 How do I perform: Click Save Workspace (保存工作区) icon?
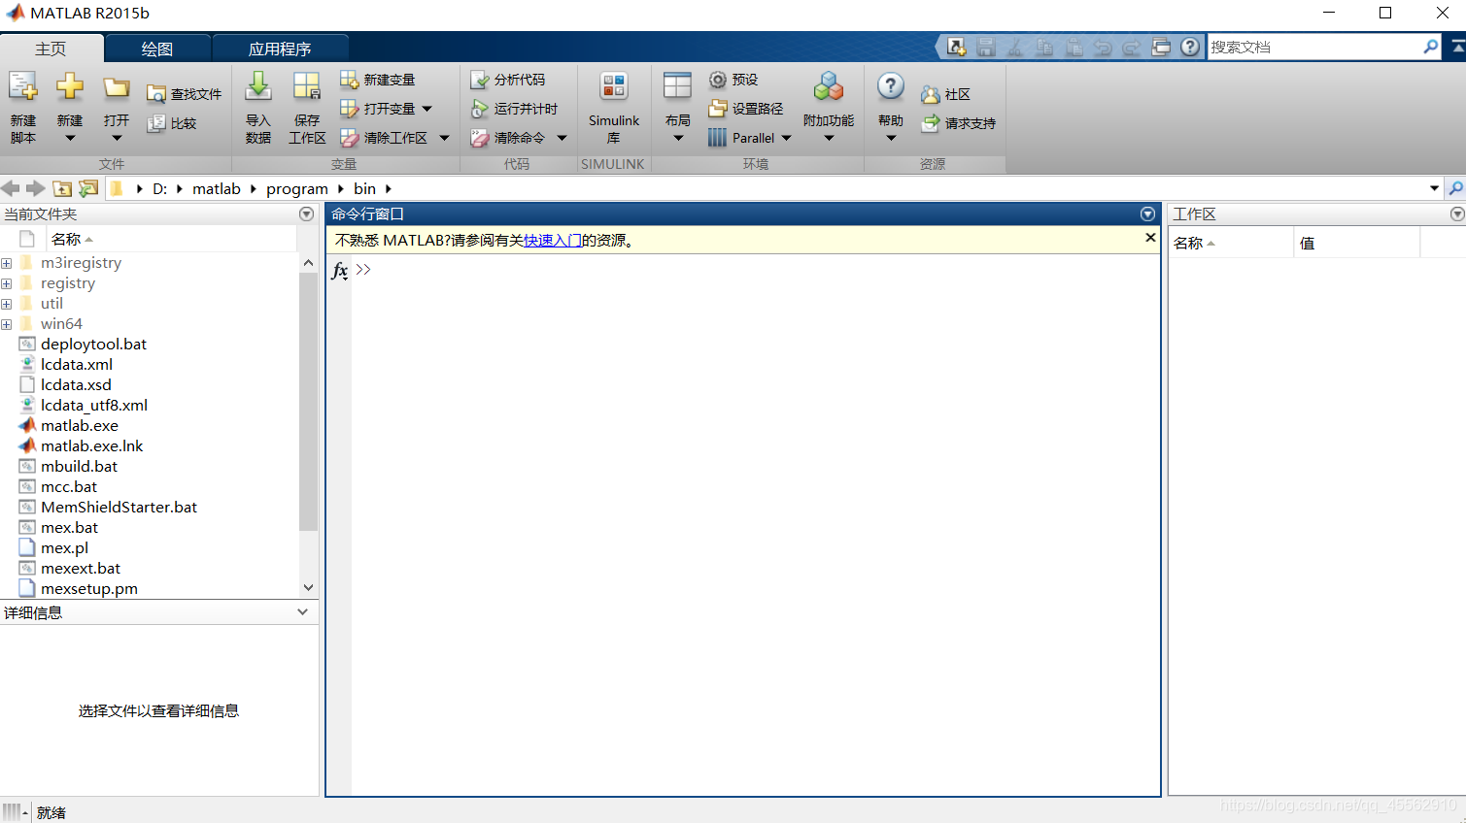click(307, 86)
